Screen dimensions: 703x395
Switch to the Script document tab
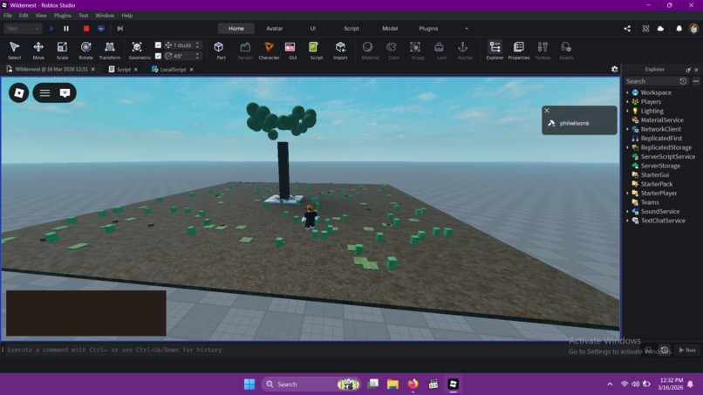(x=123, y=70)
